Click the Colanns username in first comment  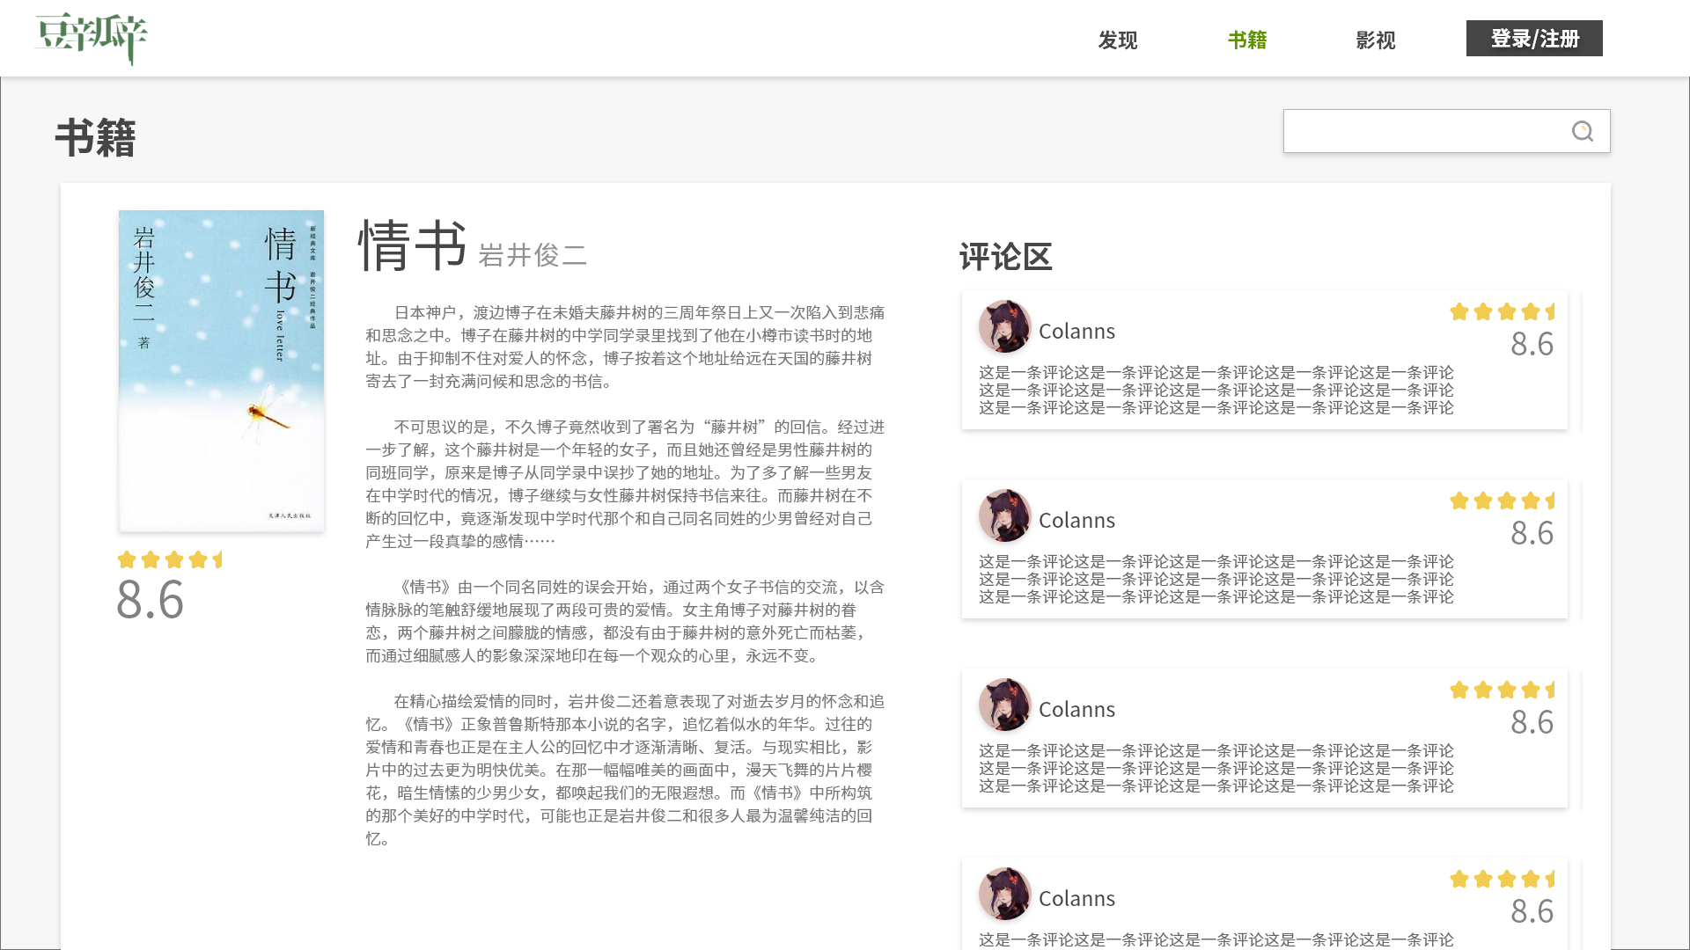point(1076,331)
